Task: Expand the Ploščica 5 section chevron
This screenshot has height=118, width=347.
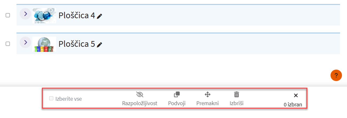Action: point(25,42)
